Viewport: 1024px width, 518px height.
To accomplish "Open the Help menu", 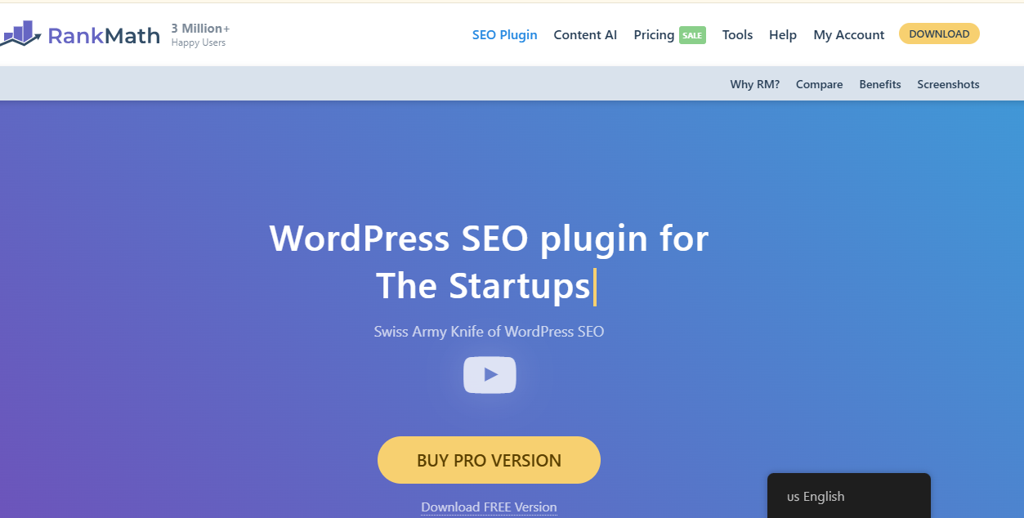I will coord(783,35).
